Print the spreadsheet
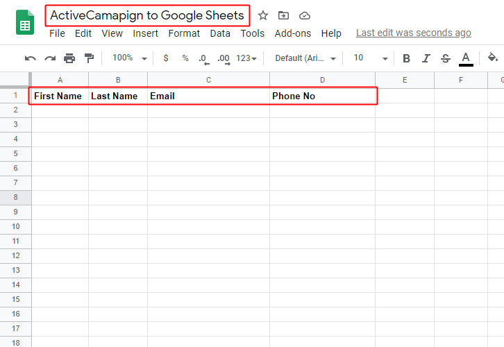 coord(69,58)
